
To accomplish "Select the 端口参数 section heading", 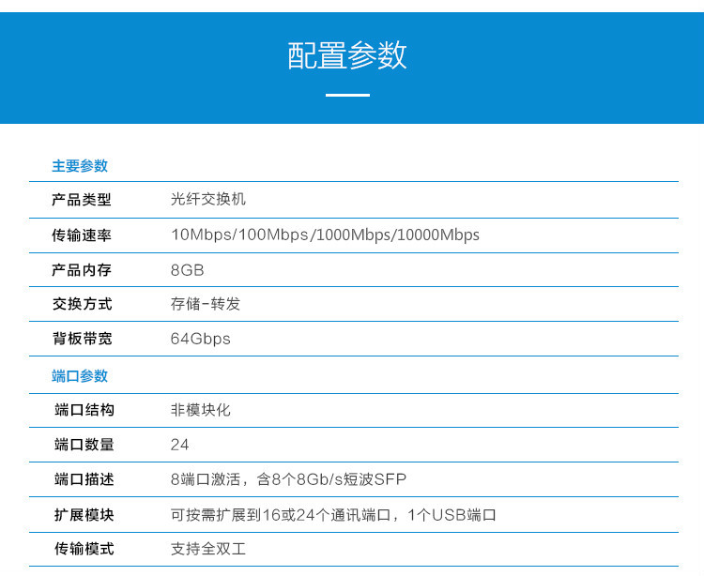I will coord(80,376).
